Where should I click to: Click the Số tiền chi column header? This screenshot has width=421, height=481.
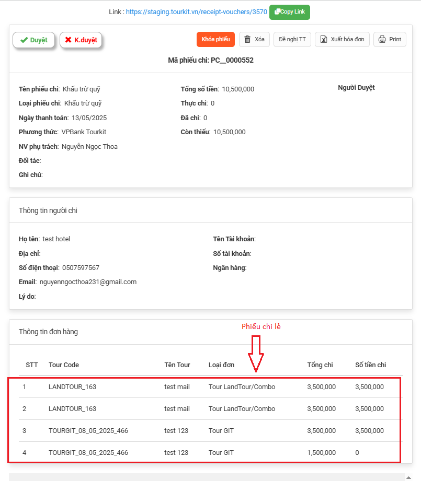(x=371, y=365)
